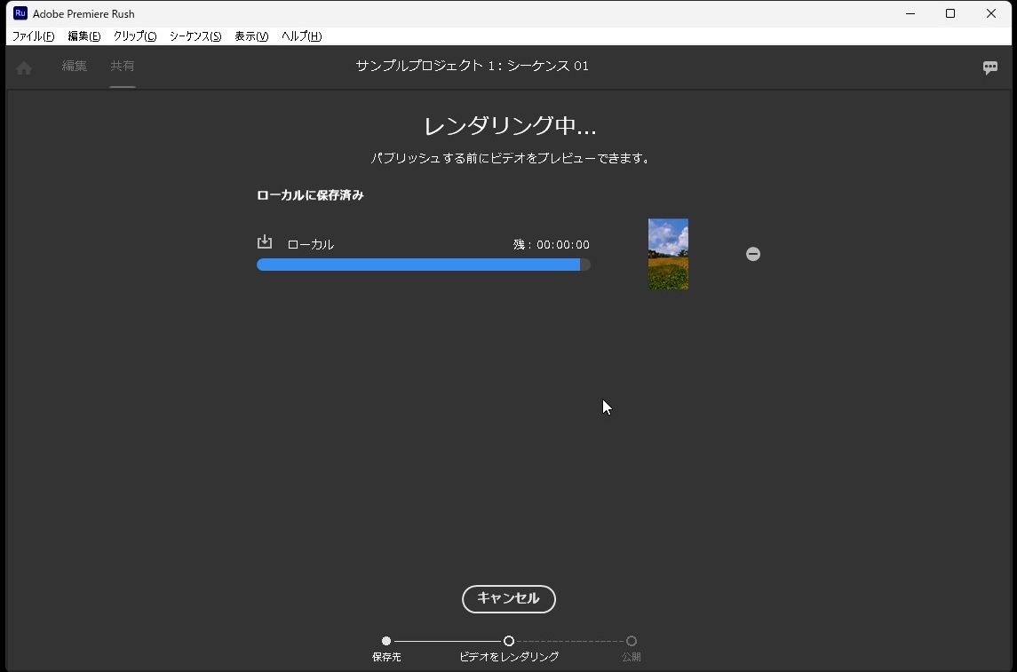Open the シーケンス menu
Screen dimensions: 1017x672
point(194,36)
